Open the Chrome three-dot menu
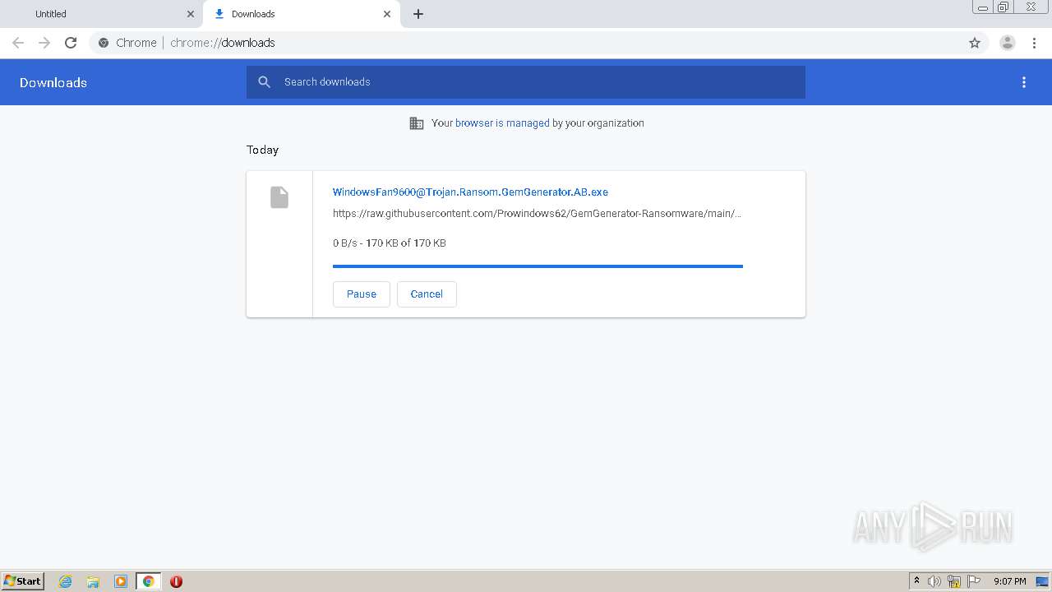The width and height of the screenshot is (1052, 592). point(1034,43)
